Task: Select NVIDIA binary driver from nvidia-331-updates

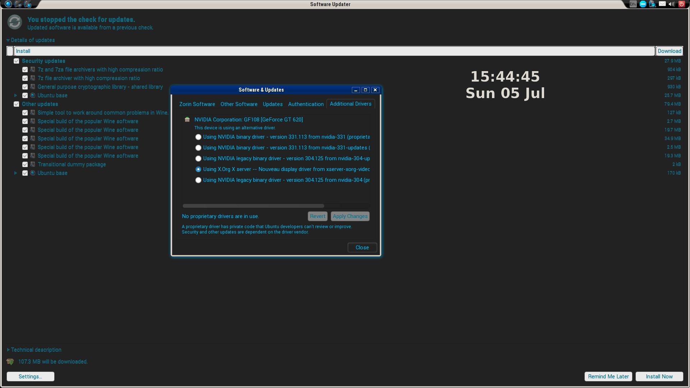Action: (x=198, y=148)
